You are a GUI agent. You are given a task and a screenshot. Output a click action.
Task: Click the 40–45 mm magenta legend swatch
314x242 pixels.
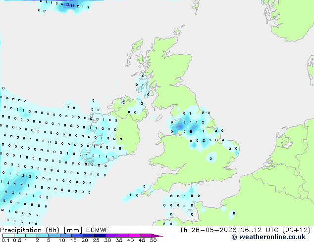point(134,236)
